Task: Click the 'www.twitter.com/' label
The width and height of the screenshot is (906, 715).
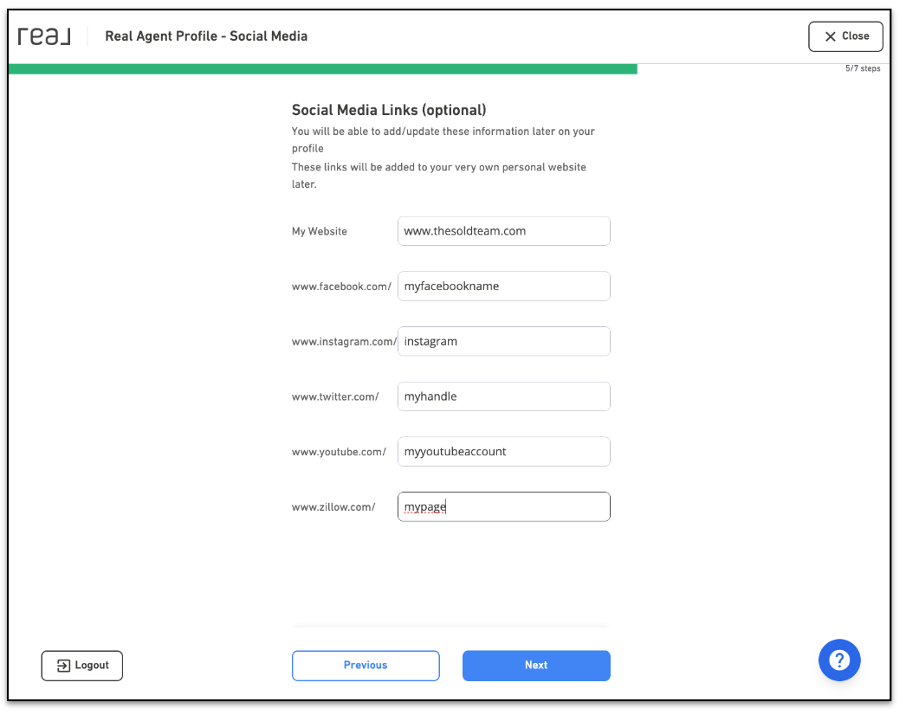Action: pyautogui.click(x=335, y=396)
